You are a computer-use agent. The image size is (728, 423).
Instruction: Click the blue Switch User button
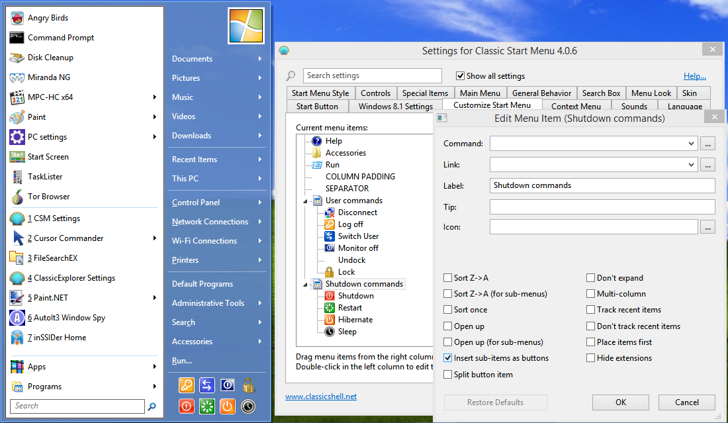coord(207,385)
